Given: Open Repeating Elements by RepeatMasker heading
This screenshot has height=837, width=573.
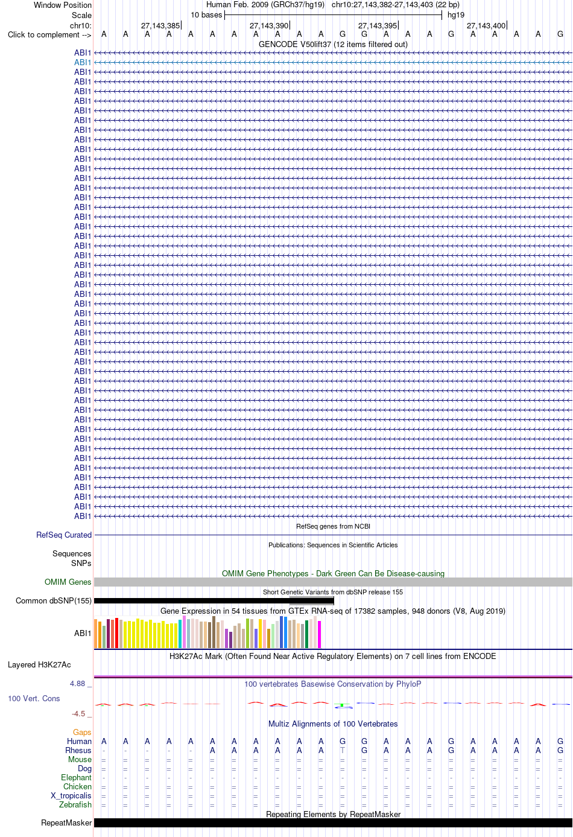Looking at the screenshot, I should click(x=333, y=815).
